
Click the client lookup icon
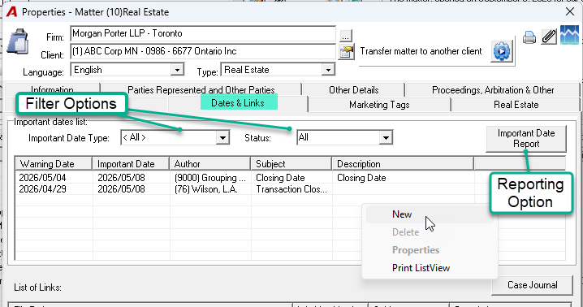(346, 52)
